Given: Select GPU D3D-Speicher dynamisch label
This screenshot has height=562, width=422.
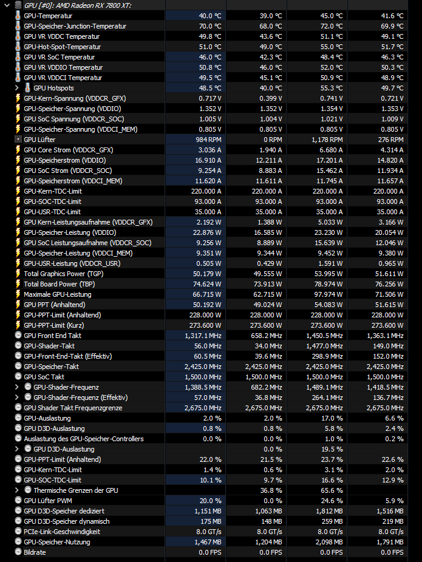Looking at the screenshot, I should click(x=67, y=521).
